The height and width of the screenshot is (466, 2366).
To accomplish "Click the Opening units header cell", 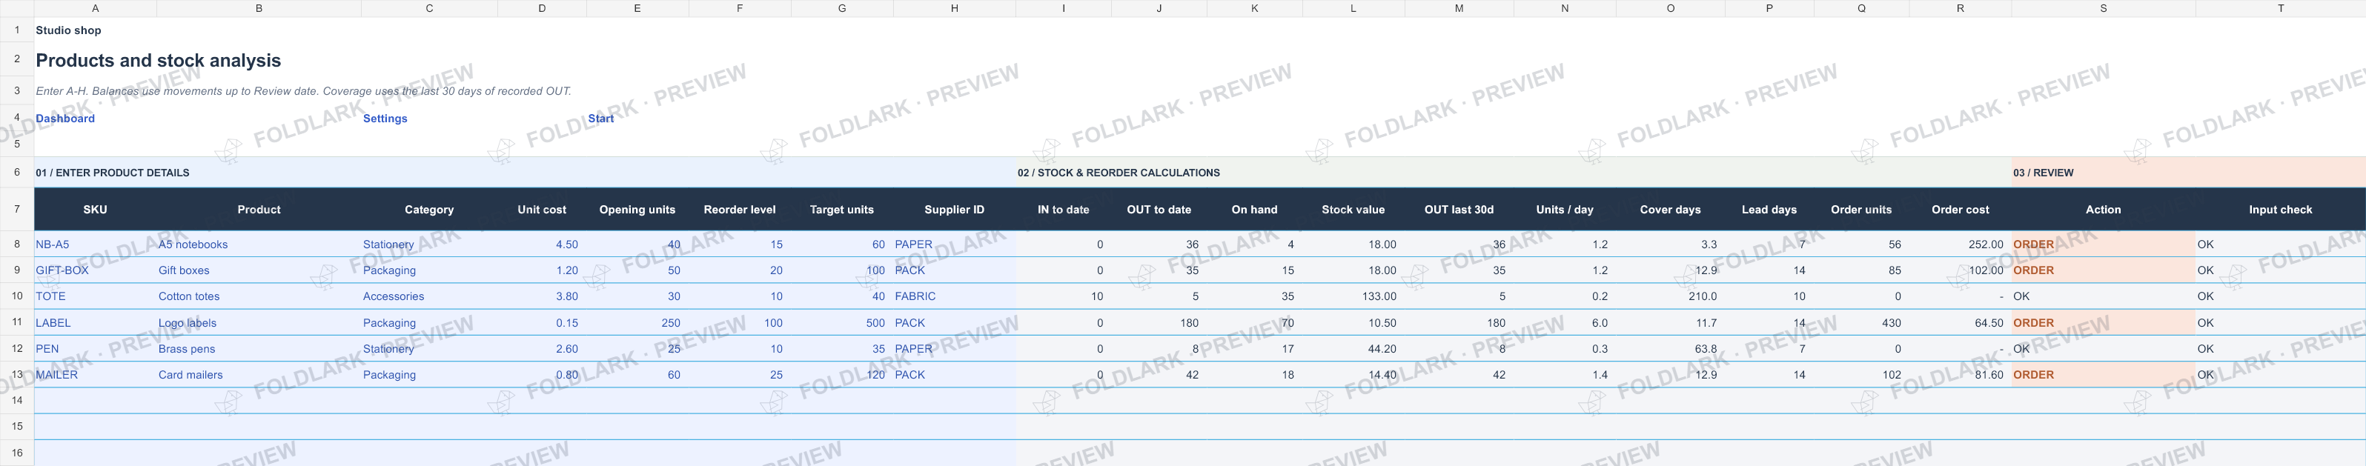I will (x=637, y=209).
